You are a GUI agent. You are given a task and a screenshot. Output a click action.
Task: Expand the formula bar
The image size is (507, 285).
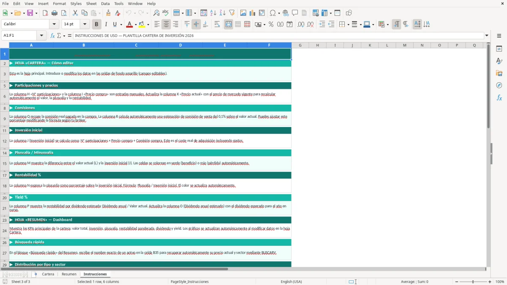487,35
